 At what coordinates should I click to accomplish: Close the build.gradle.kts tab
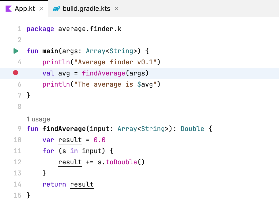click(x=116, y=8)
